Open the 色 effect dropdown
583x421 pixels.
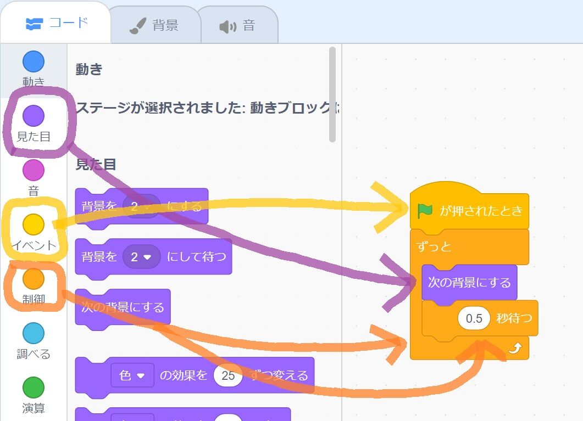pyautogui.click(x=132, y=375)
